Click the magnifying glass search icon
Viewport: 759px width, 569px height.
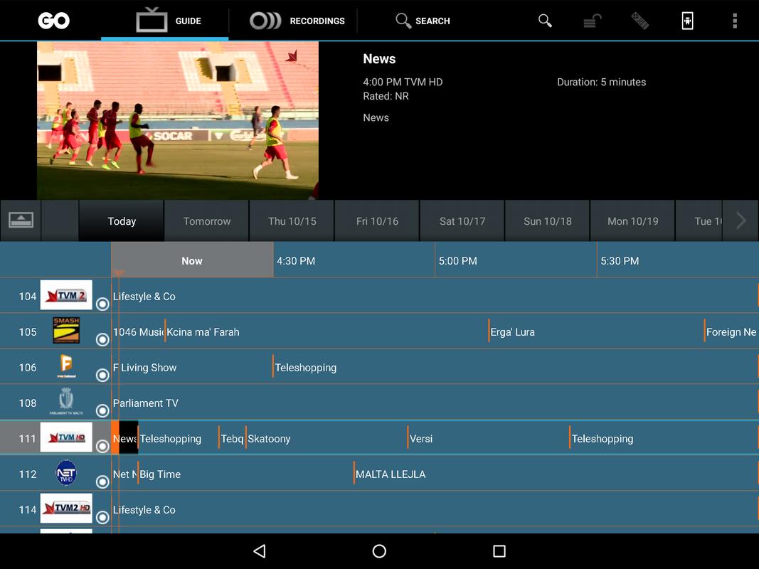click(402, 21)
